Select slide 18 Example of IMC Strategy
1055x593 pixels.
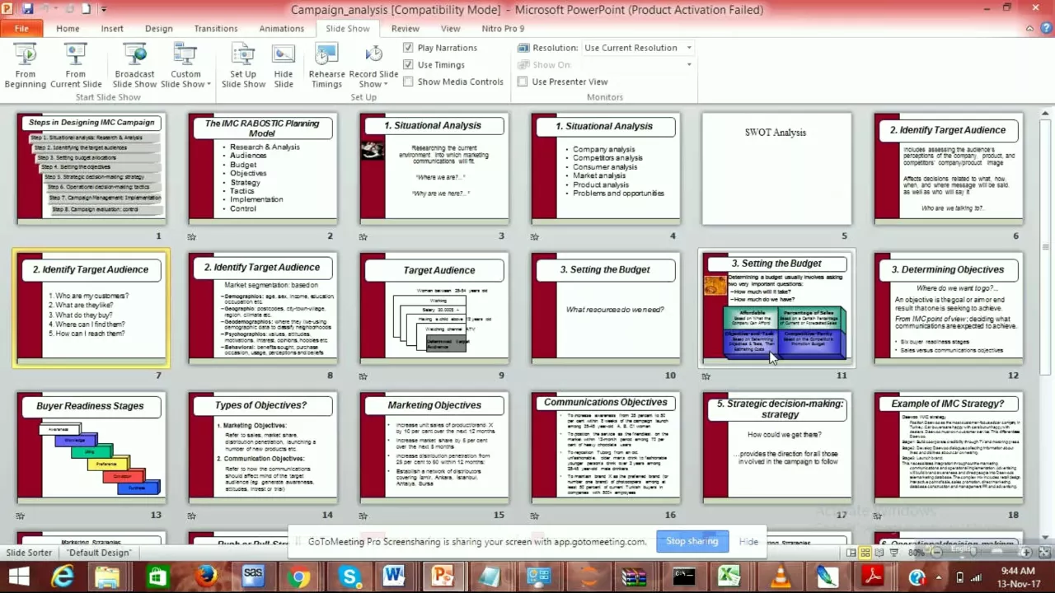(x=948, y=446)
